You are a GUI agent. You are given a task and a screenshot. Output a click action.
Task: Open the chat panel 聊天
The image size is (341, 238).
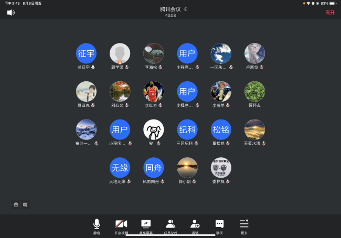point(219,226)
